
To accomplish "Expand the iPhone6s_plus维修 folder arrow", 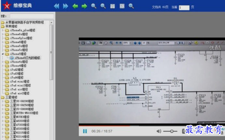I will tap(3, 30).
